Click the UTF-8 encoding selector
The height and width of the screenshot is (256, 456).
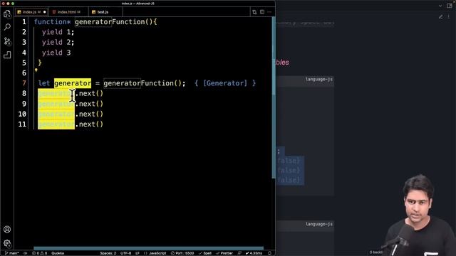point(126,253)
